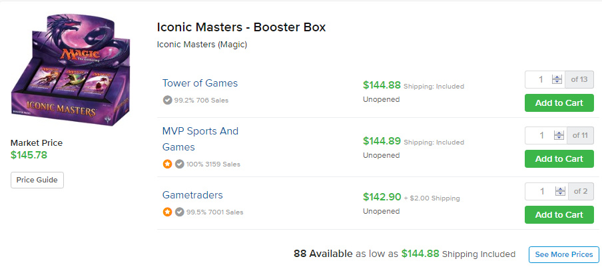Open the Iconic Masters booster box product image
Viewport: 602px width, 269px height.
point(71,71)
